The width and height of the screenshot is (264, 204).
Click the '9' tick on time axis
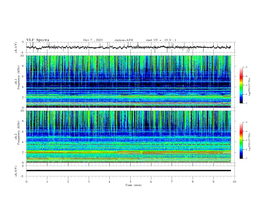[x=213, y=182]
